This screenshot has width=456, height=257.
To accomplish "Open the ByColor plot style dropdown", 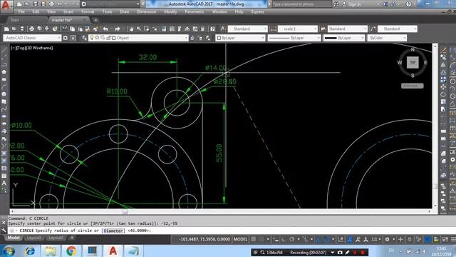I will point(387,38).
